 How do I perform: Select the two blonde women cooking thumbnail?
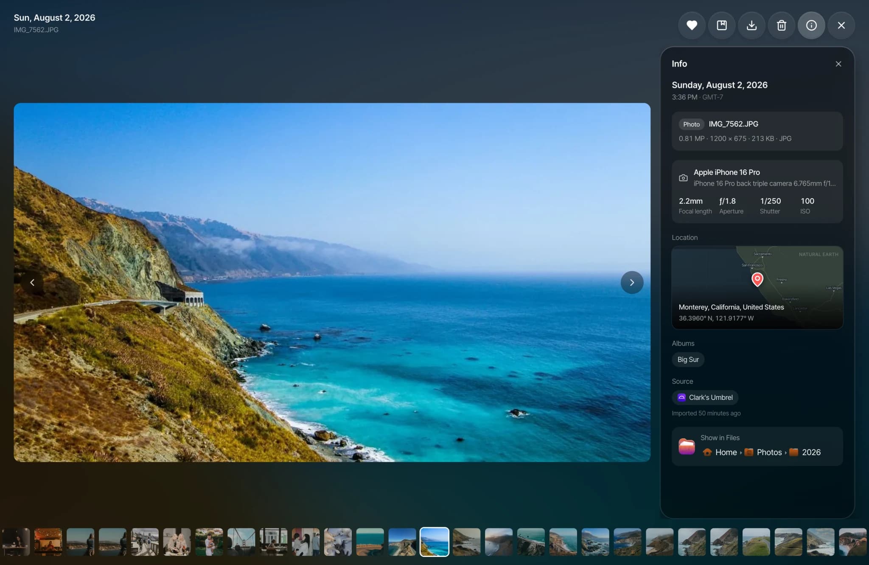point(177,542)
